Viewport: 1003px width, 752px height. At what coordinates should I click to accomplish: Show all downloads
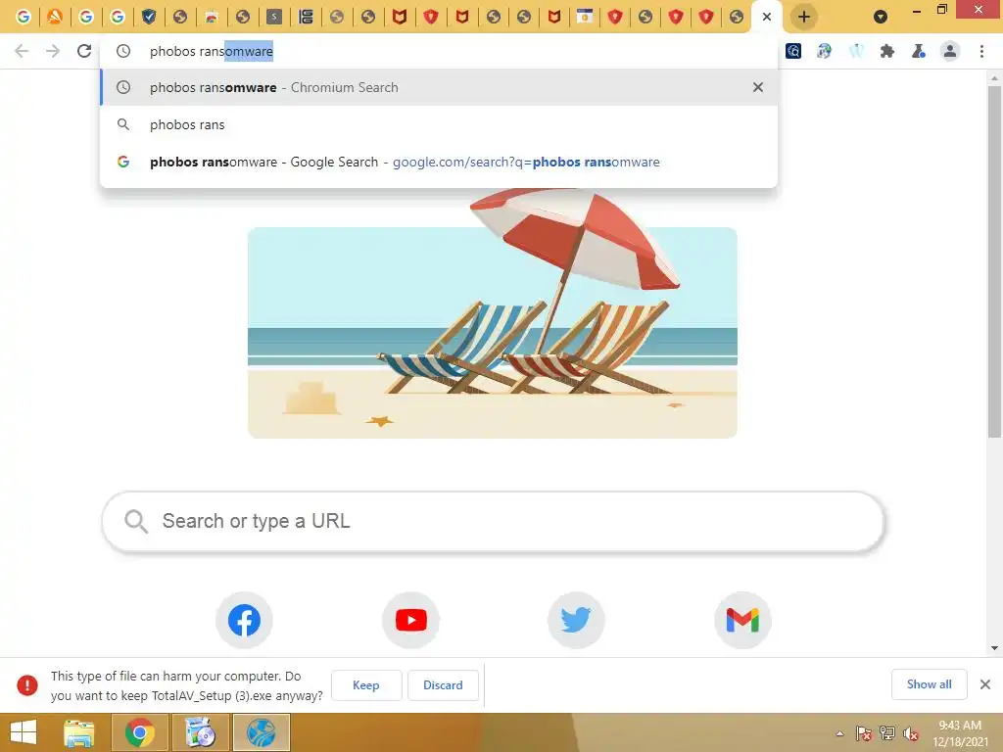point(929,684)
